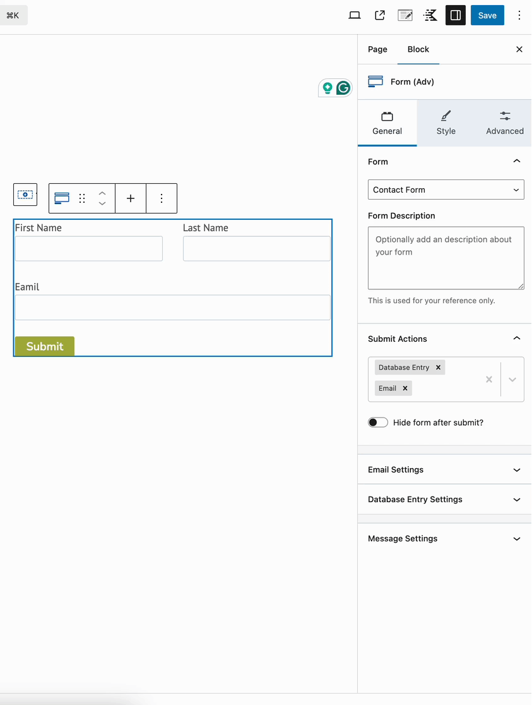Expand the Message Settings section
The image size is (532, 705).
[444, 538]
